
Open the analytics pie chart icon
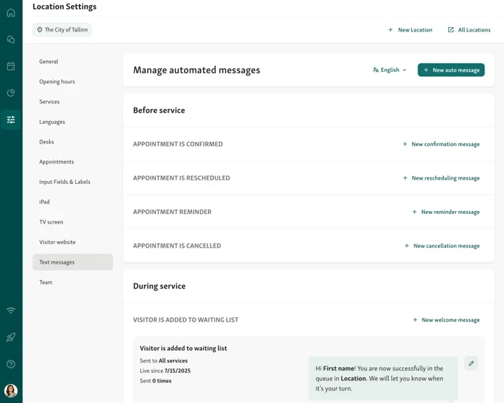tap(11, 93)
